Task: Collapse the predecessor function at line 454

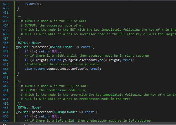Action: tap(17, 112)
